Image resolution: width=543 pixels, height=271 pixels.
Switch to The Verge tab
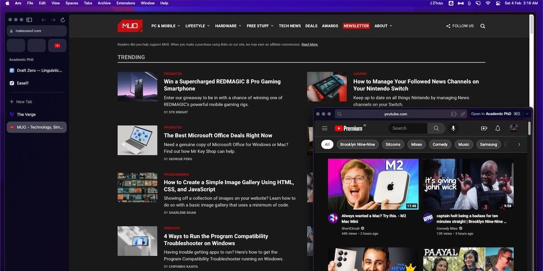click(37, 114)
